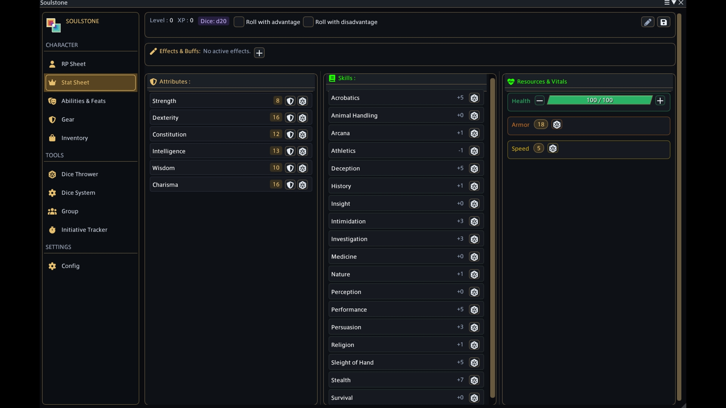726x408 pixels.
Task: Click the Wisdom shield save icon
Action: pyautogui.click(x=290, y=168)
